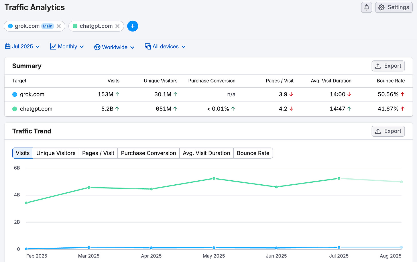Image resolution: width=417 pixels, height=262 pixels.
Task: Click chatgpt.com Aug 2025 projected point
Action: tap(401, 182)
